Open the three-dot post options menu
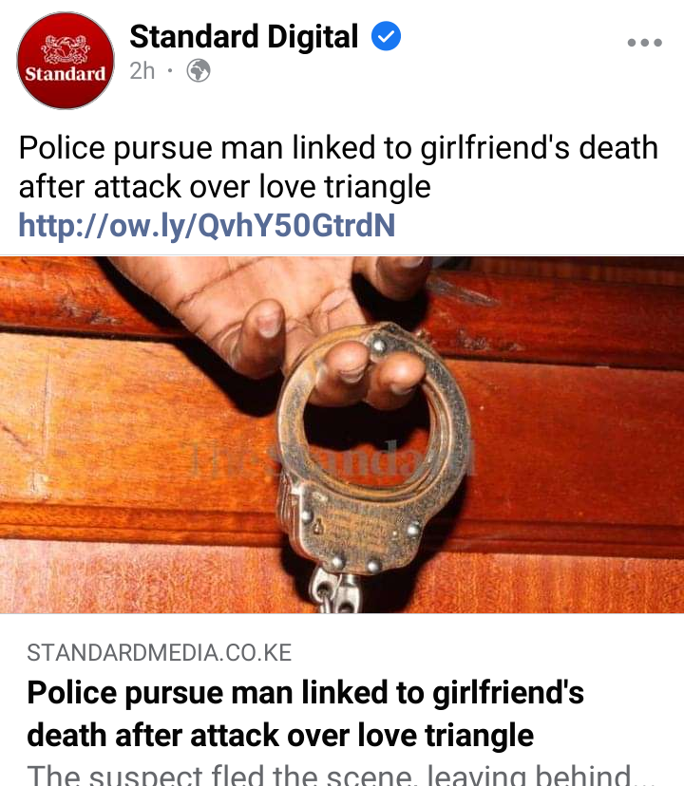Screen dimensions: 684x786 (x=644, y=43)
